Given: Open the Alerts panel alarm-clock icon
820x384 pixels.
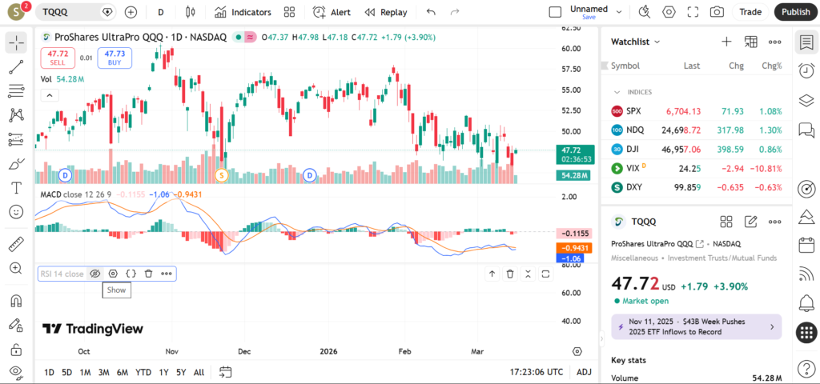Looking at the screenshot, I should [x=806, y=71].
